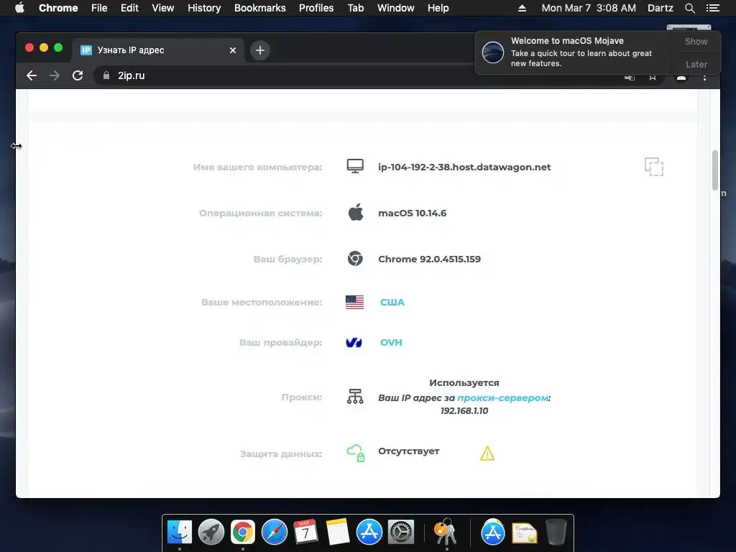Open Notes from the Dock
Viewport: 736px width, 552px height.
[338, 532]
